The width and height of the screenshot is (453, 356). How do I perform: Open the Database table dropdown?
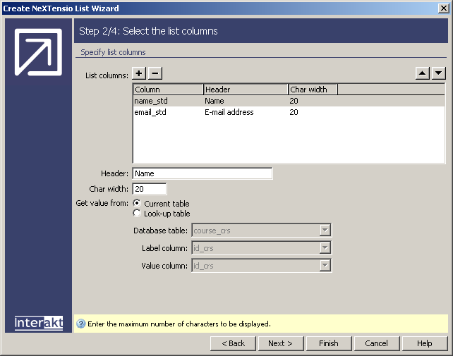tap(325, 231)
